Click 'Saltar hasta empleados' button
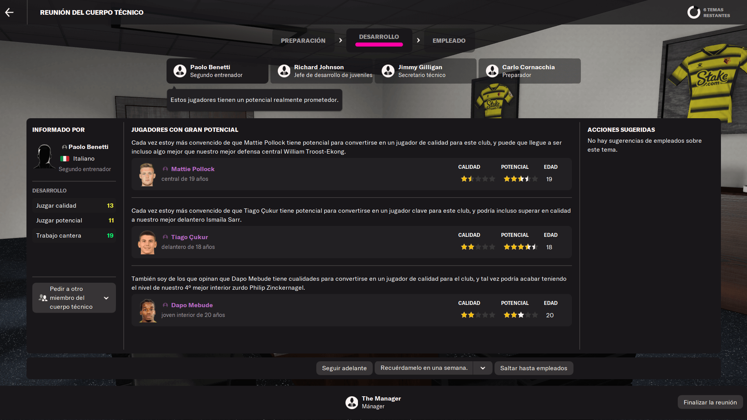 pyautogui.click(x=534, y=368)
